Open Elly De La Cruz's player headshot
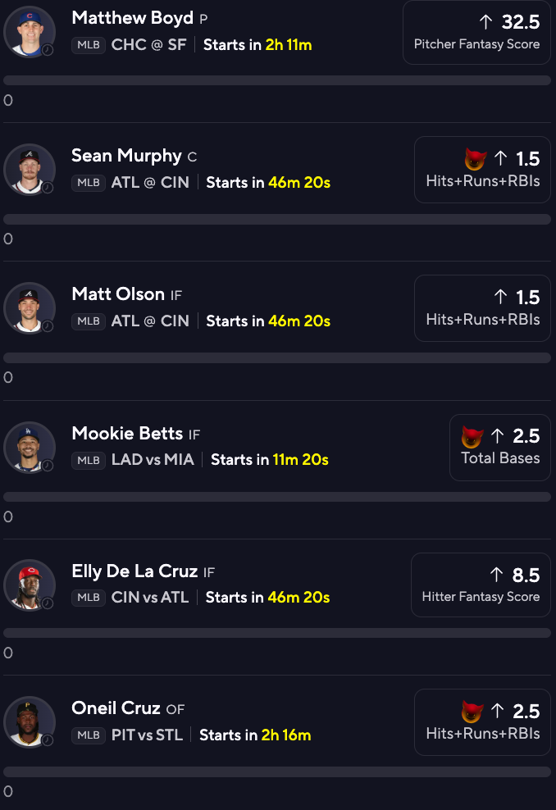 point(30,585)
